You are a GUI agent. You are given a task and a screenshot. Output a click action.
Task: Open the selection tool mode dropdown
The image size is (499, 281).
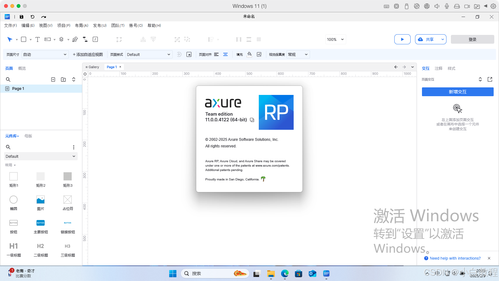tap(17, 40)
